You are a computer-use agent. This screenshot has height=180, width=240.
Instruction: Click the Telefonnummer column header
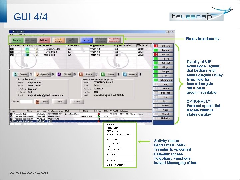click(56, 111)
